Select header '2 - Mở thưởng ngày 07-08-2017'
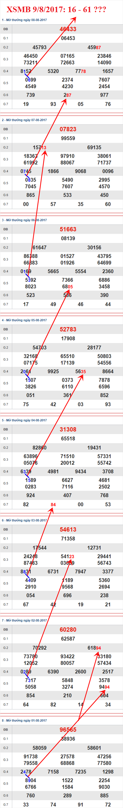This screenshot has width=123, height=808. coord(24,120)
